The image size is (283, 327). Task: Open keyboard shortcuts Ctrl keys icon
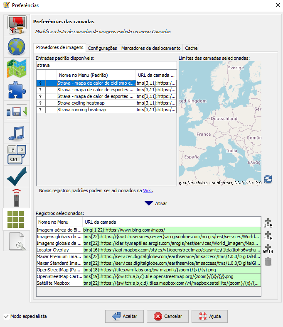pos(17,154)
